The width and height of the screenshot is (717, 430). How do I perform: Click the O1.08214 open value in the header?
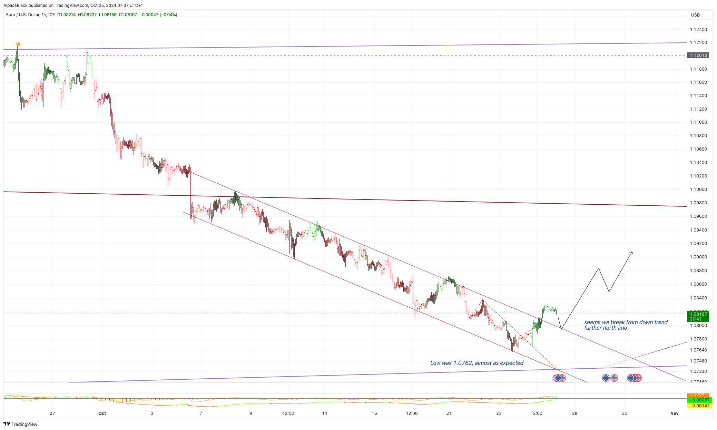[x=66, y=15]
